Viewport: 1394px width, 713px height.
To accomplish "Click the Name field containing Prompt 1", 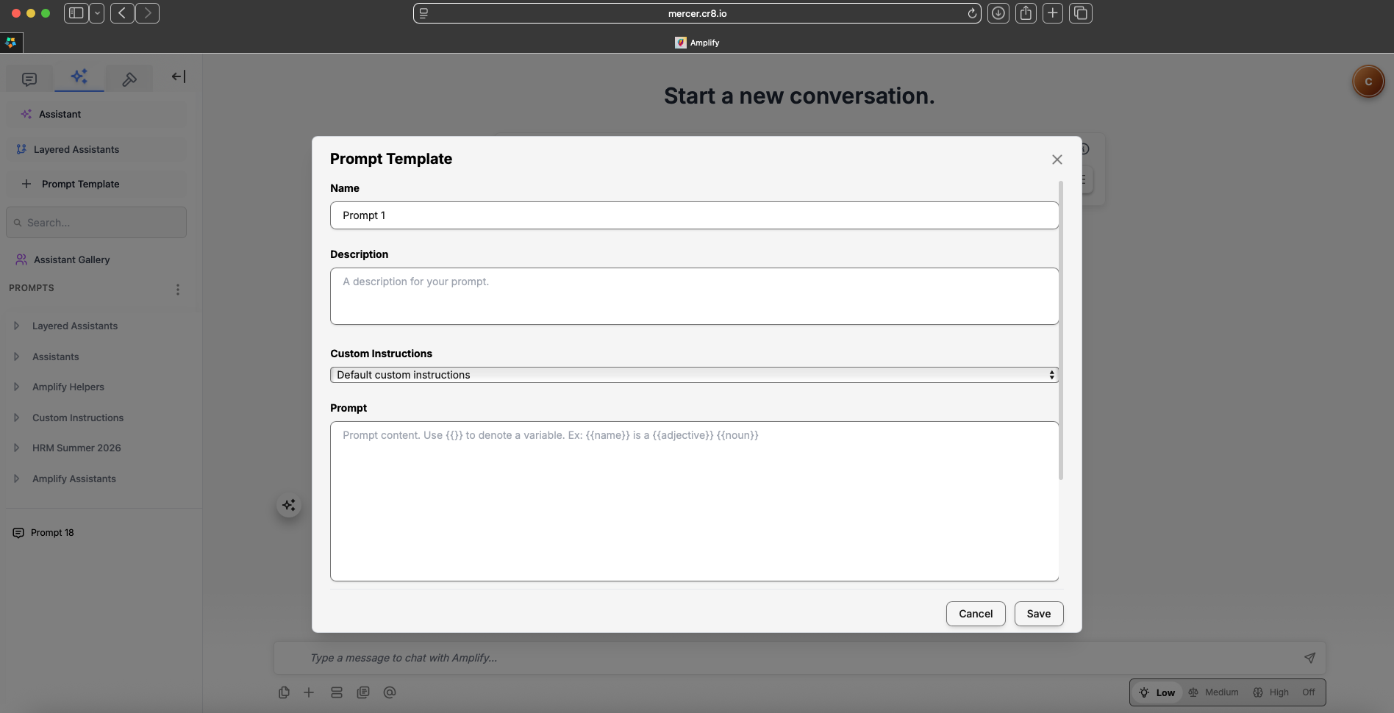I will tap(694, 215).
